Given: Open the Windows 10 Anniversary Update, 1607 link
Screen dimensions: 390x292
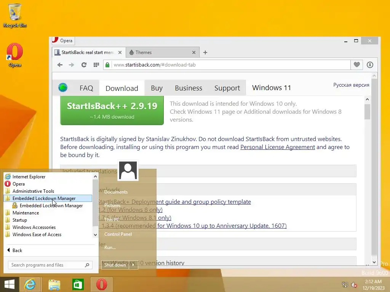Looking at the screenshot, I should click(x=194, y=225).
